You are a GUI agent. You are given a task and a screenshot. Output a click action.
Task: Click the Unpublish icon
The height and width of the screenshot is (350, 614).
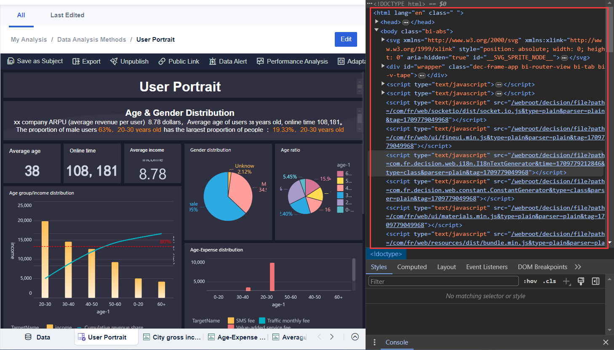click(x=114, y=61)
